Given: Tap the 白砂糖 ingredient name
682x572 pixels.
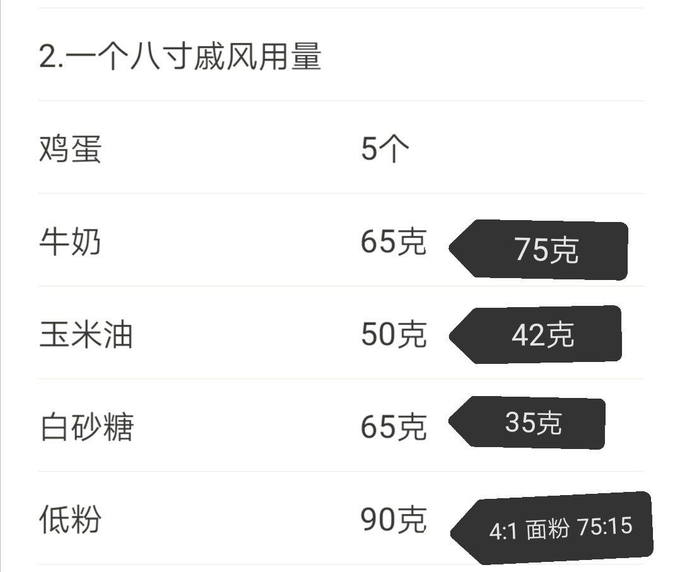Looking at the screenshot, I should tap(86, 427).
